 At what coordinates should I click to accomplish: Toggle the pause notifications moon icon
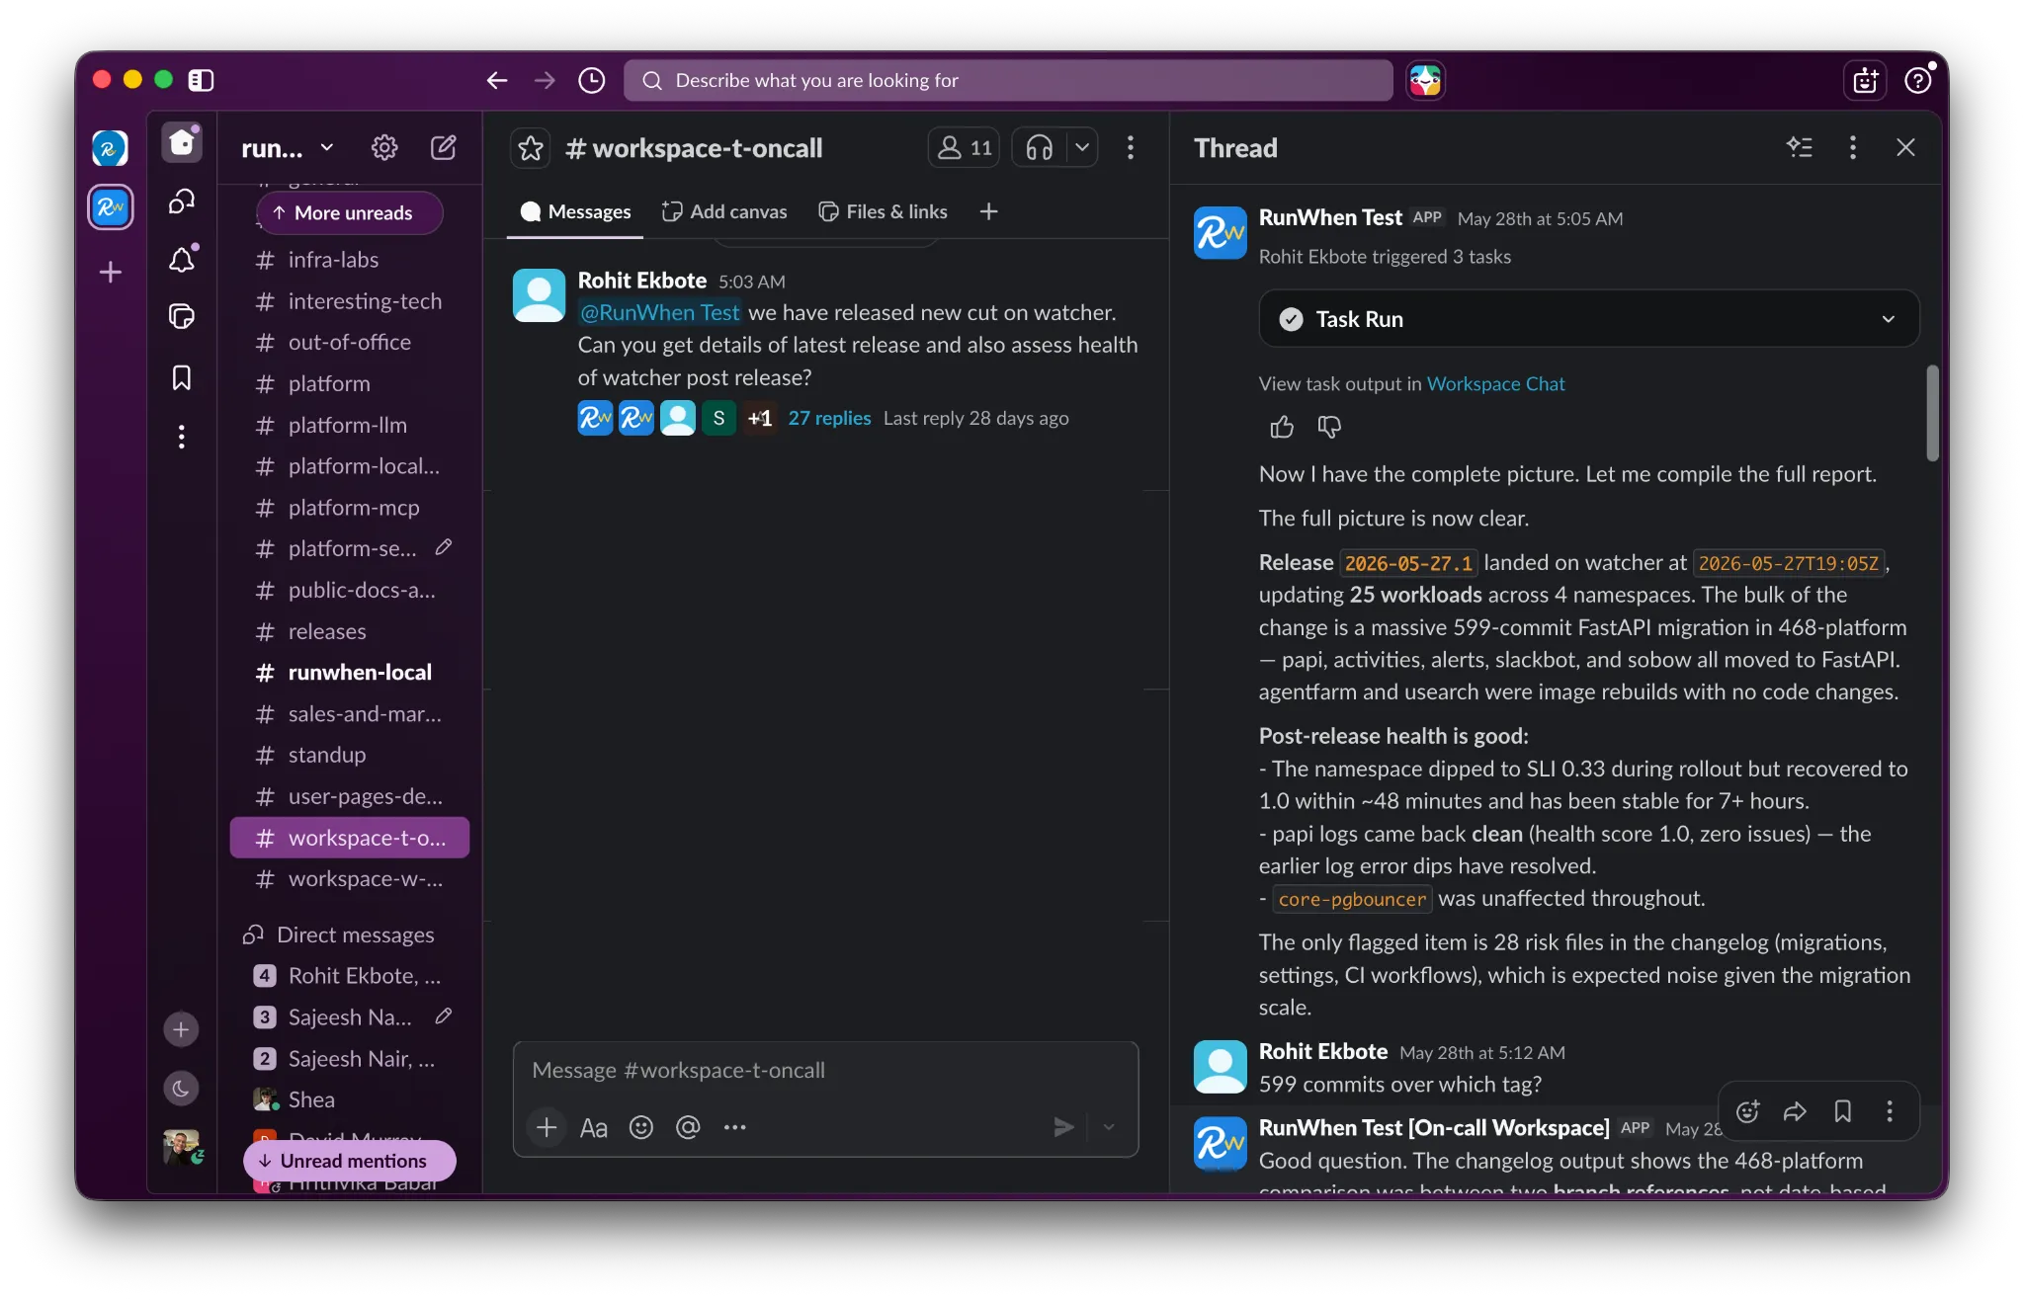click(x=181, y=1089)
